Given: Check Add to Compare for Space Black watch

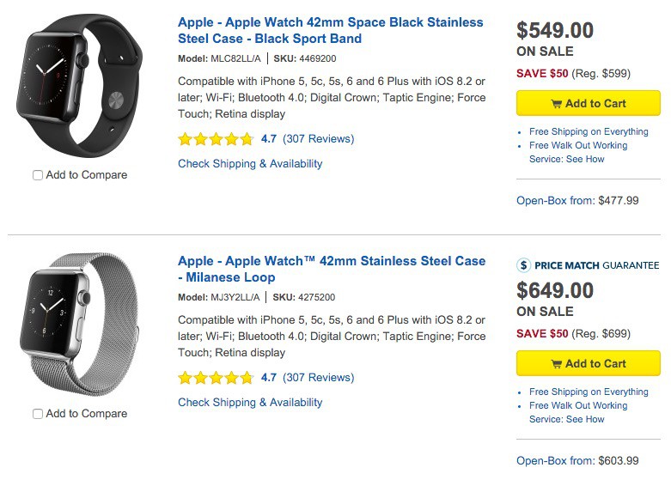Looking at the screenshot, I should (x=38, y=175).
